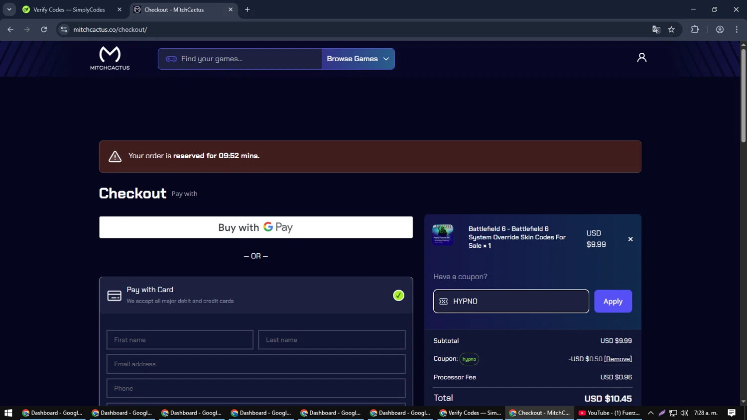Click the Battlefield 6 product thumbnail

443,235
